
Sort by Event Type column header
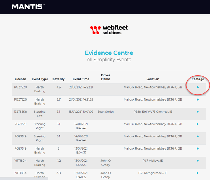(40, 79)
